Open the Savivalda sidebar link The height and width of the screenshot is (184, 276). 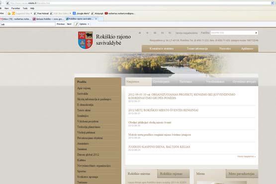click(83, 93)
